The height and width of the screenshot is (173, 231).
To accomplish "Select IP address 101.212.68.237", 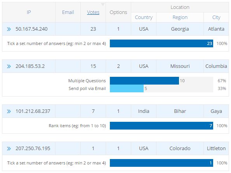I will click(33, 111).
